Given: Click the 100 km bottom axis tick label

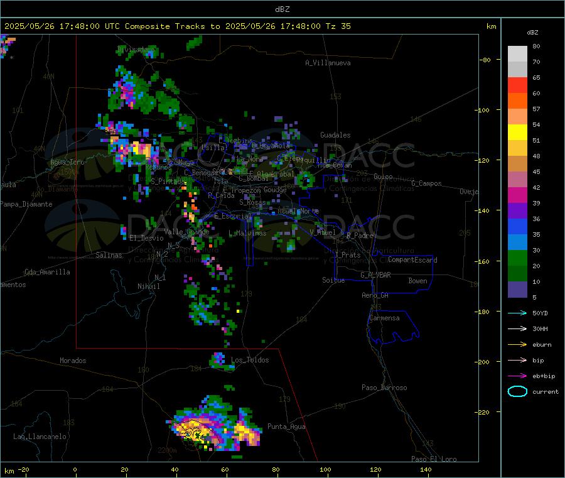Looking at the screenshot, I should click(x=325, y=469).
